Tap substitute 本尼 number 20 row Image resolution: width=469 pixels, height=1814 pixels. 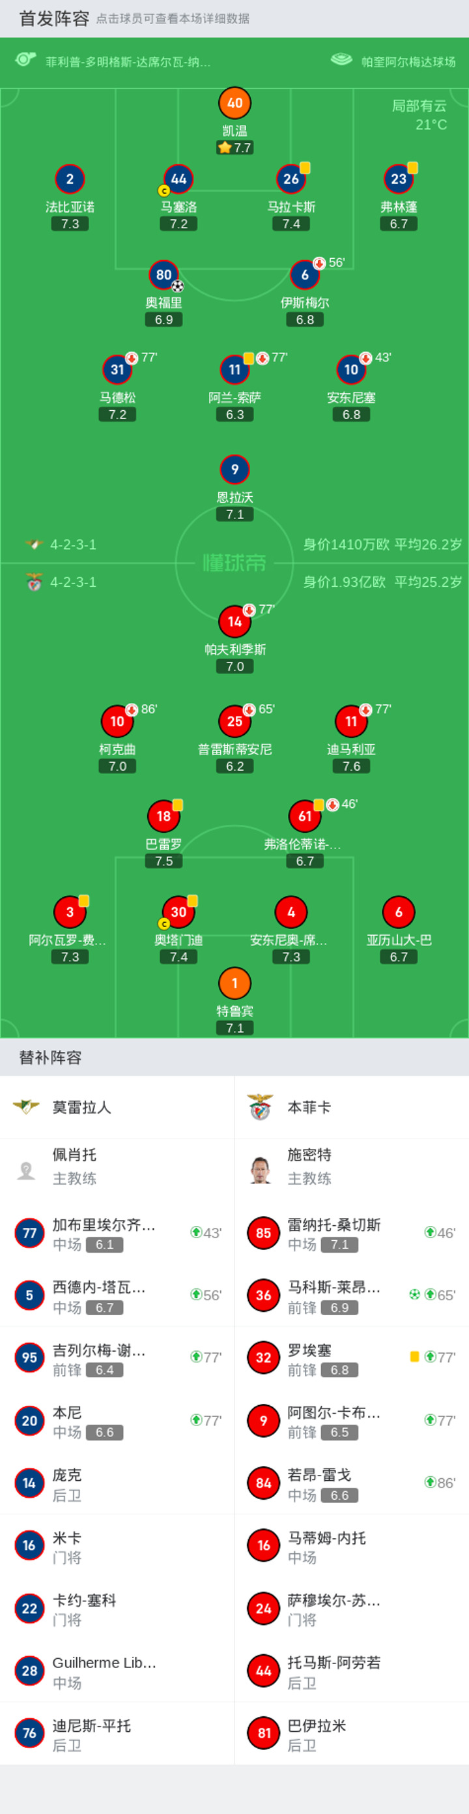point(117,1421)
